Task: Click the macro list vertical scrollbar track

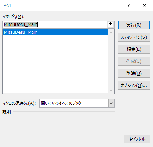Action: (x=111, y=61)
